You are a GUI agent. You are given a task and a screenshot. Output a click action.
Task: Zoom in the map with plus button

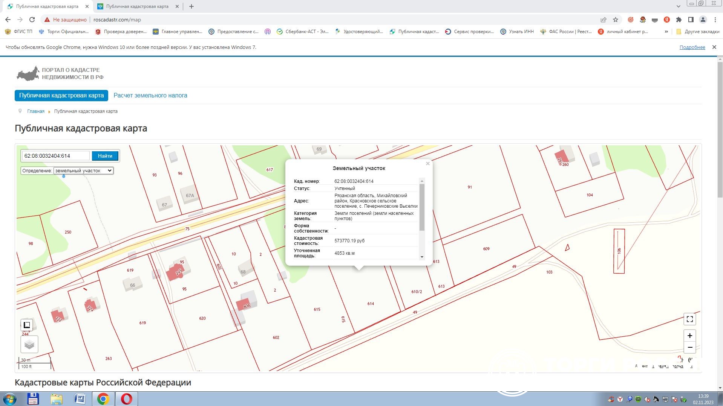pyautogui.click(x=689, y=336)
